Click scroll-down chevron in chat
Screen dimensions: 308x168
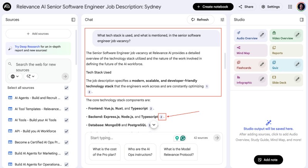pos(154,125)
